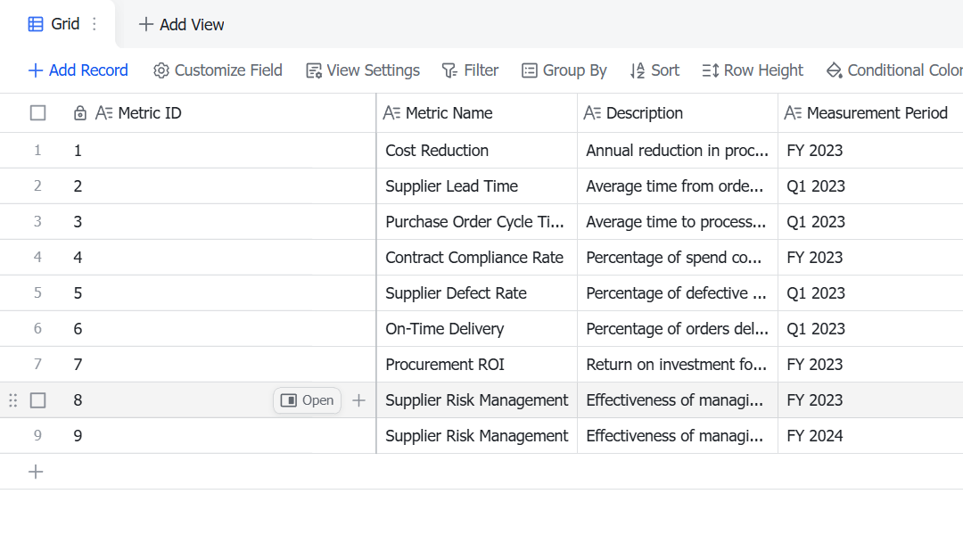This screenshot has width=963, height=535.
Task: Select the Contract Compliance Rate cell
Action: (x=476, y=258)
